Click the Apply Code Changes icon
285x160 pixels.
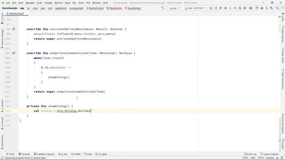[220, 8]
